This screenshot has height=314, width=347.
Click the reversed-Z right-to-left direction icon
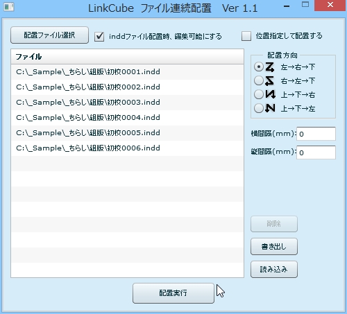pyautogui.click(x=270, y=80)
